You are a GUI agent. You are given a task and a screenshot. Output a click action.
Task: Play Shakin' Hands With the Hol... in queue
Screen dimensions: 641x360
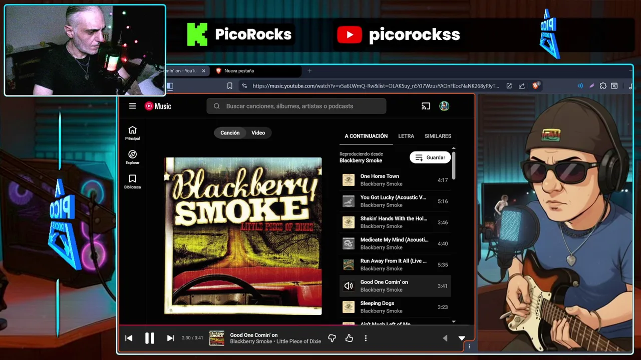pos(395,222)
